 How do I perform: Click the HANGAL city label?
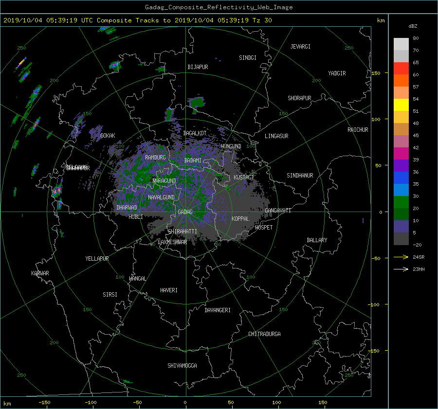coord(137,279)
